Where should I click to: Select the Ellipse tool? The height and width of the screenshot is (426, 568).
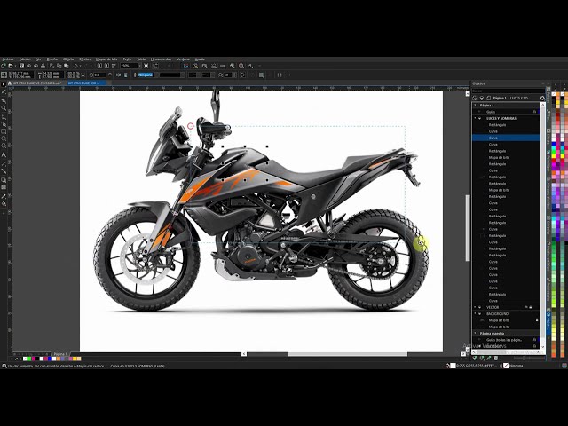tap(4, 138)
